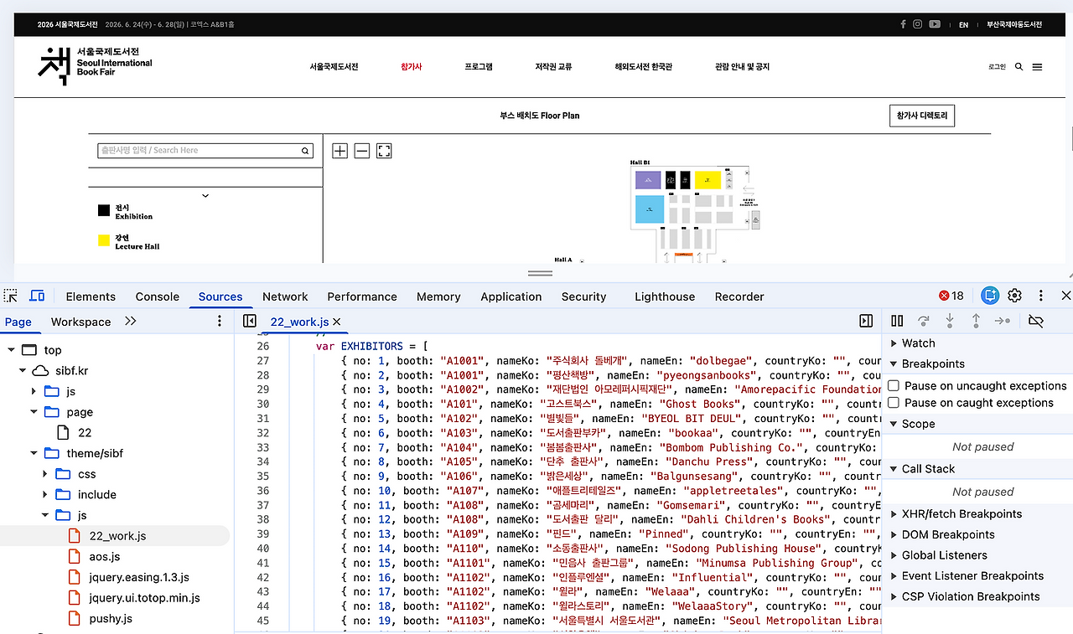
Task: Collapse the sibf.kr domain node
Action: [x=23, y=371]
